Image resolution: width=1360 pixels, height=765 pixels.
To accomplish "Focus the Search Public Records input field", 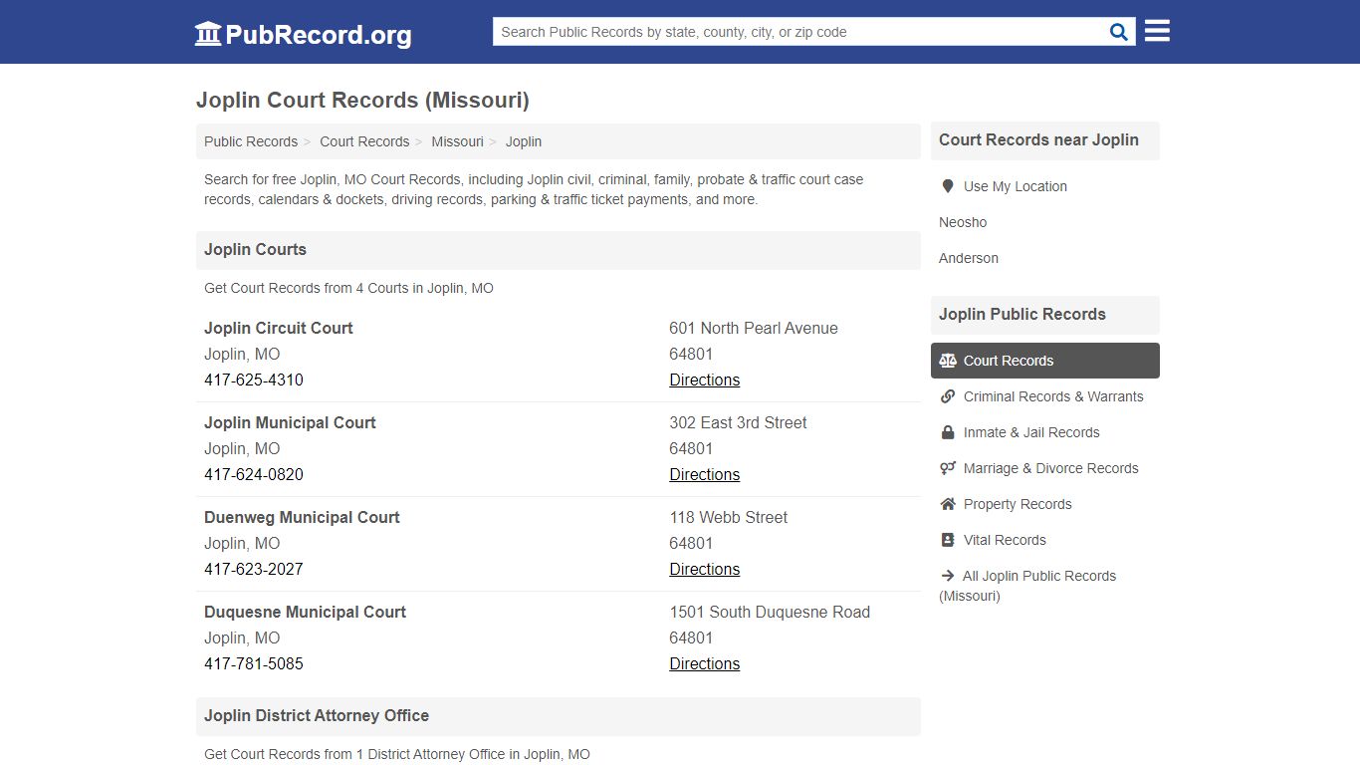I will (x=797, y=32).
